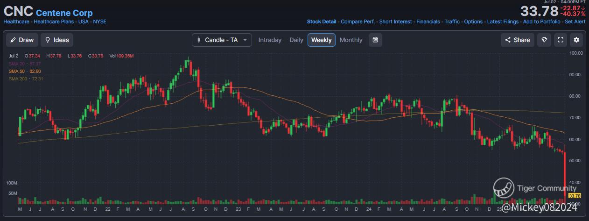Click the CNC ticker symbol
Image resolution: width=589 pixels, height=221 pixels.
tap(18, 12)
